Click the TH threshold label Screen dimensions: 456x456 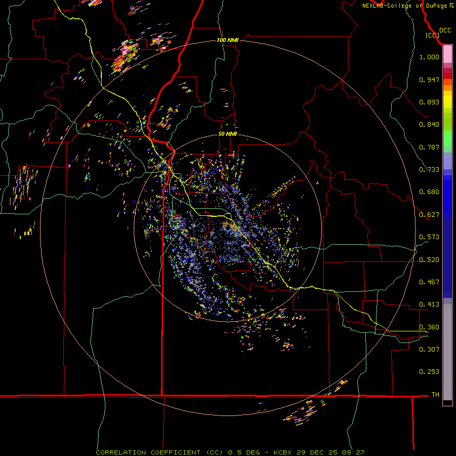tap(435, 395)
